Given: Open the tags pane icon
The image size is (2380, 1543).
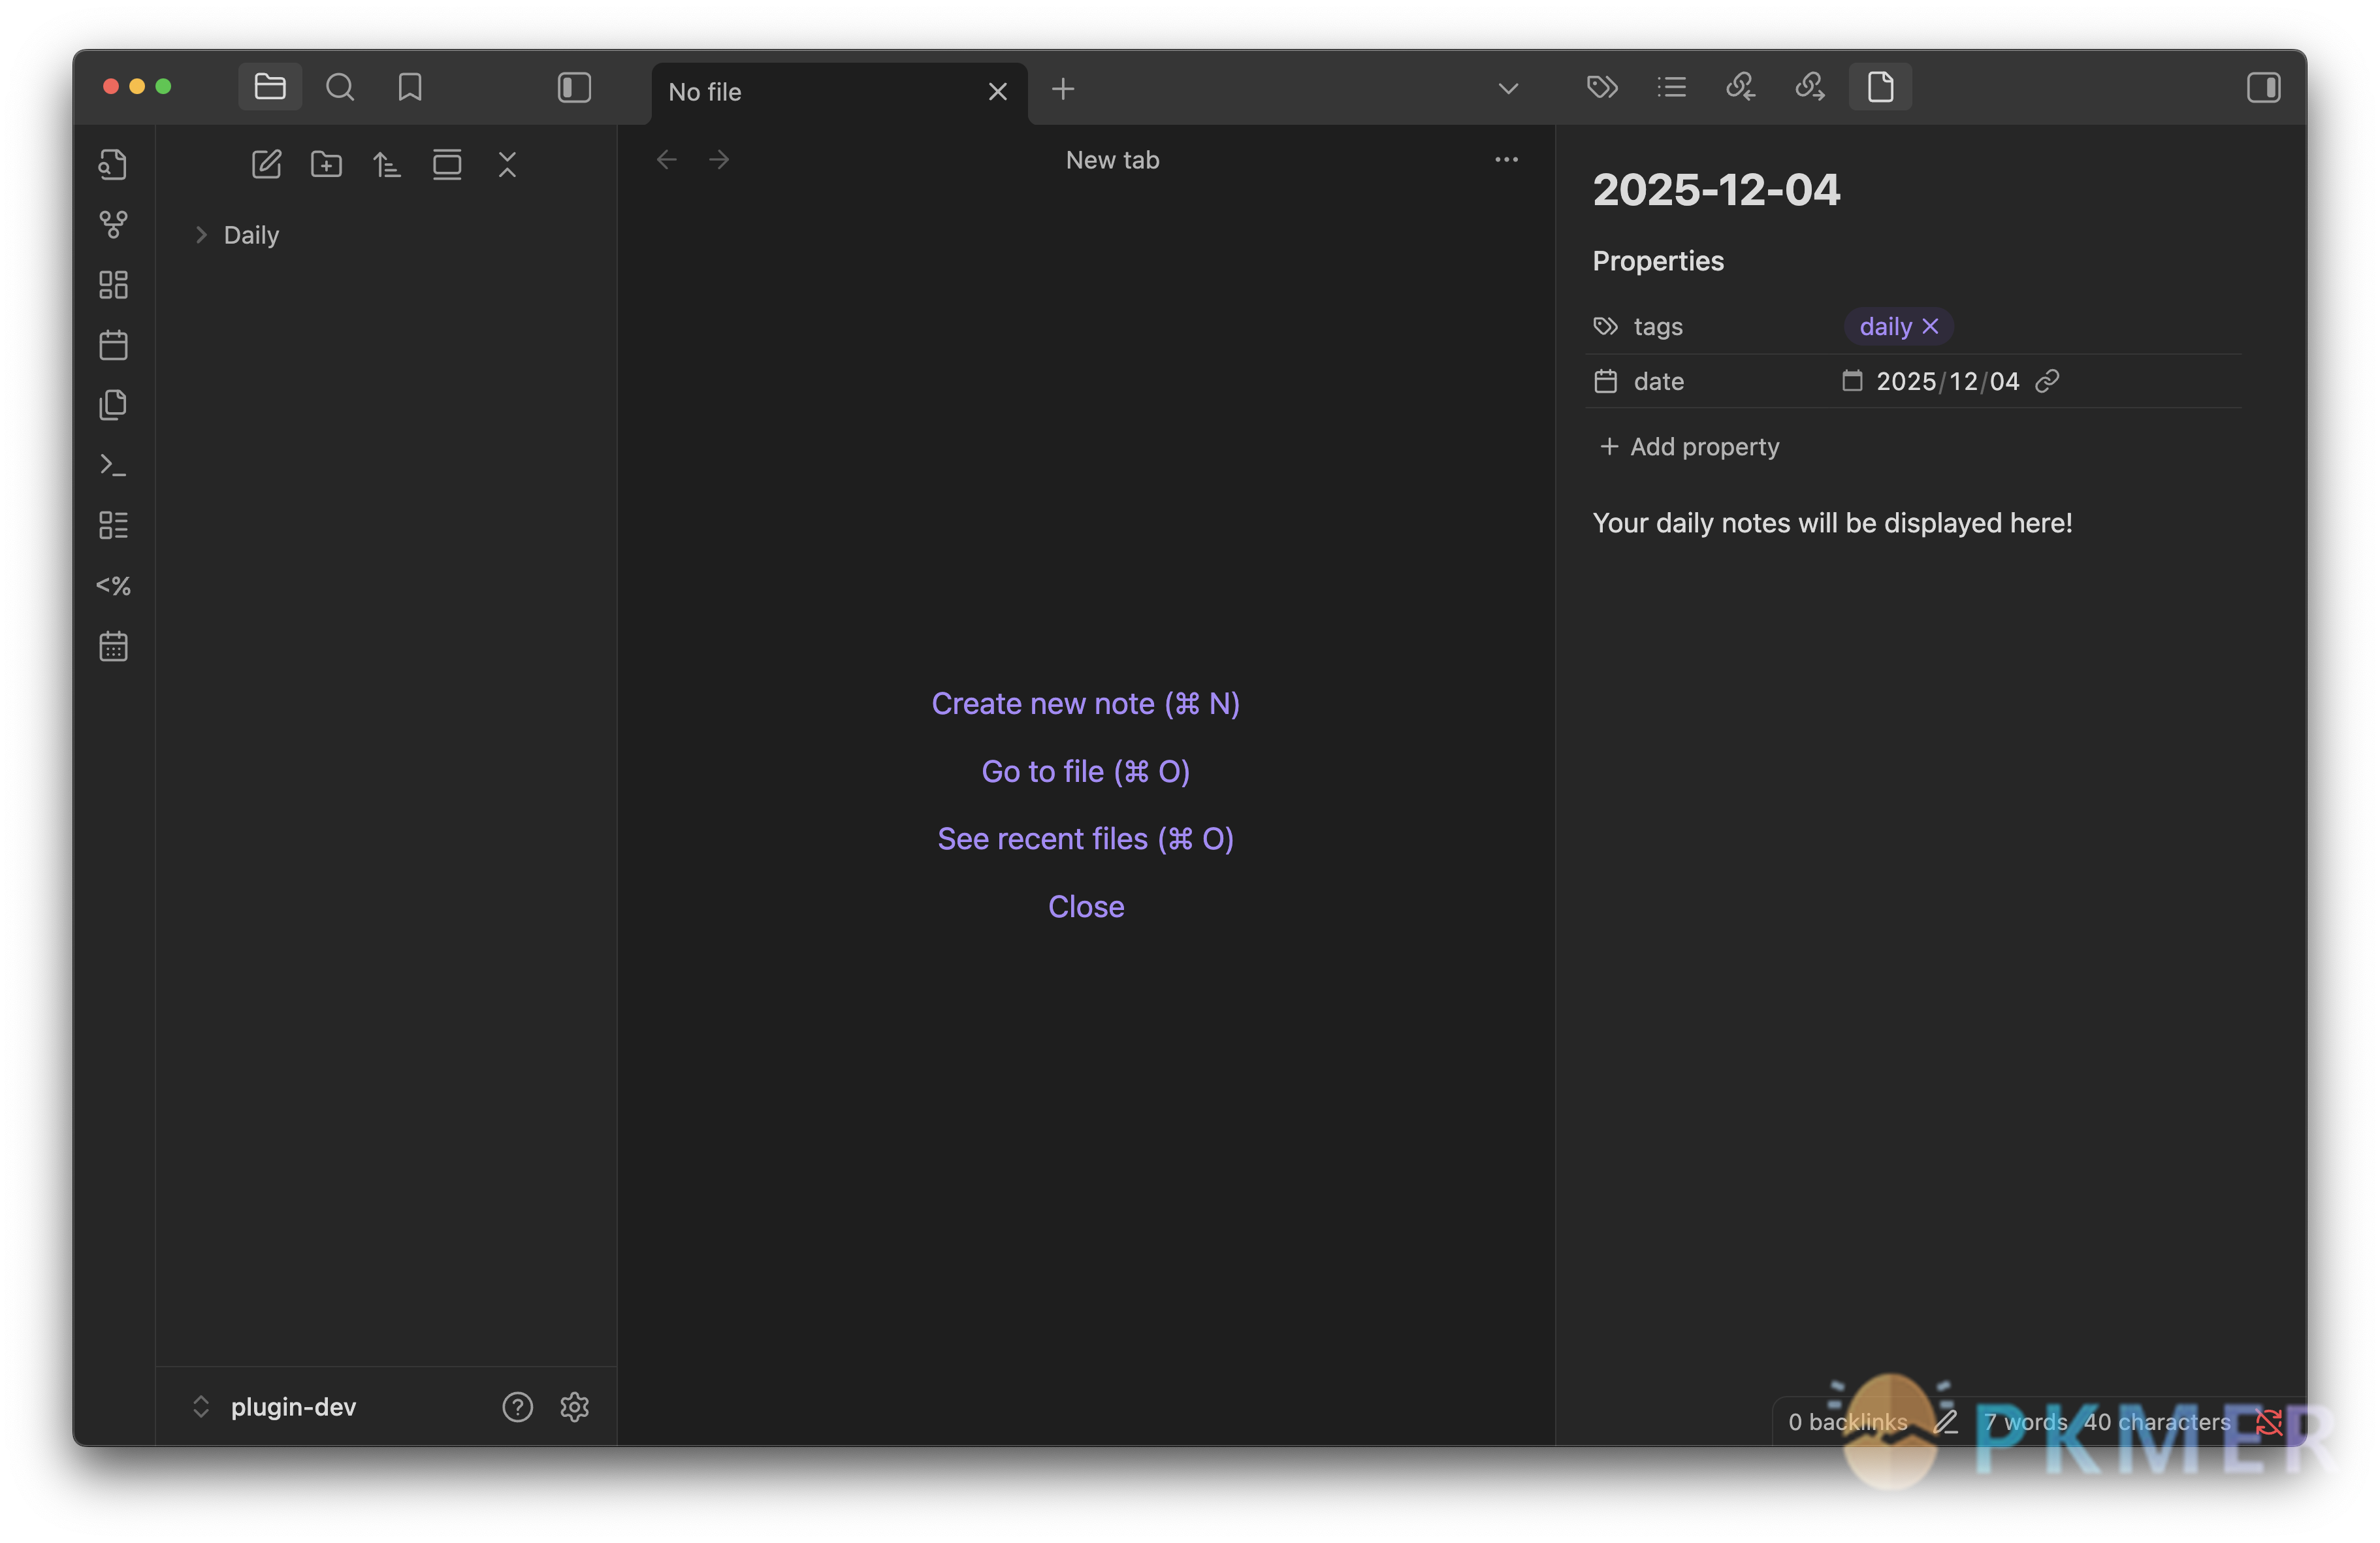Looking at the screenshot, I should click(x=1602, y=88).
